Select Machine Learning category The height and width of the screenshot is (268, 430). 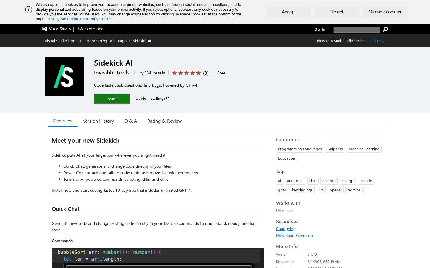coord(364,149)
